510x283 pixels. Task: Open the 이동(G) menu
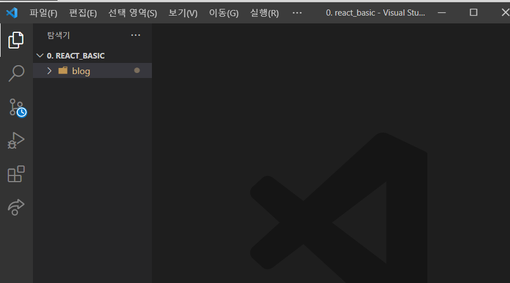tap(223, 13)
